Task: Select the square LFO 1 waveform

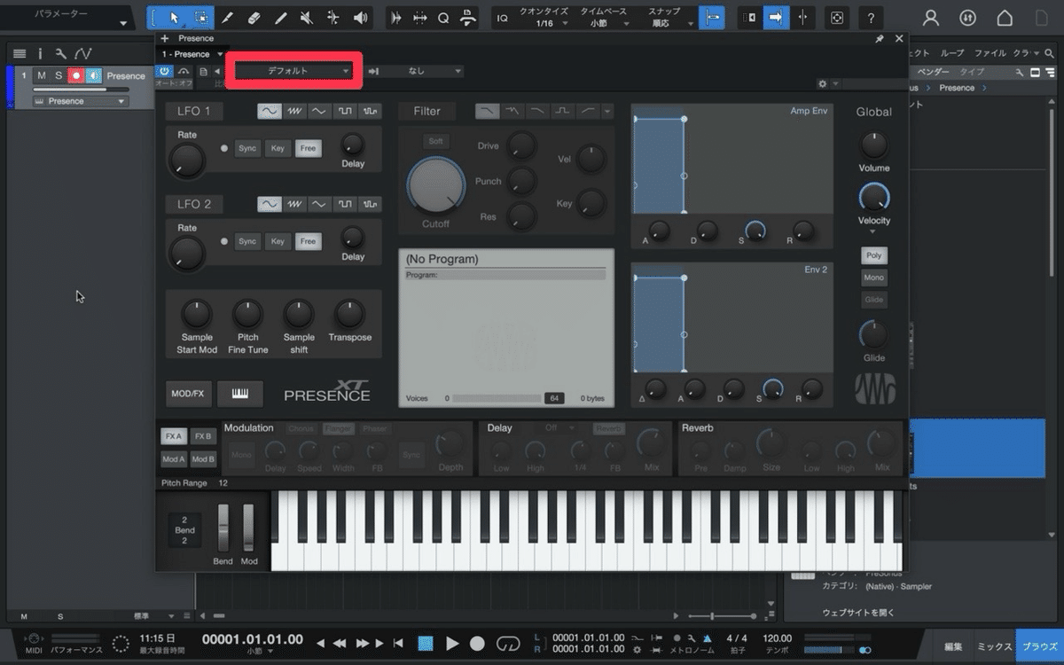Action: 346,111
